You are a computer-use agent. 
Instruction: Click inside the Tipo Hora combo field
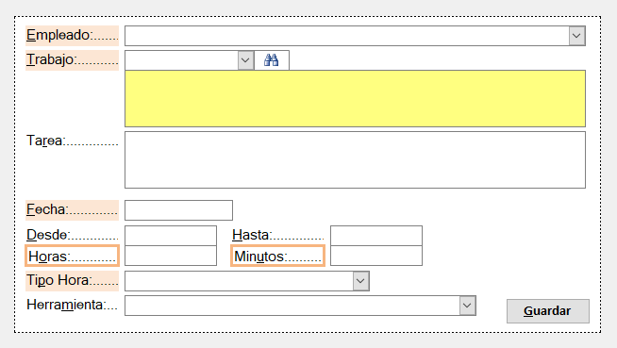239,281
